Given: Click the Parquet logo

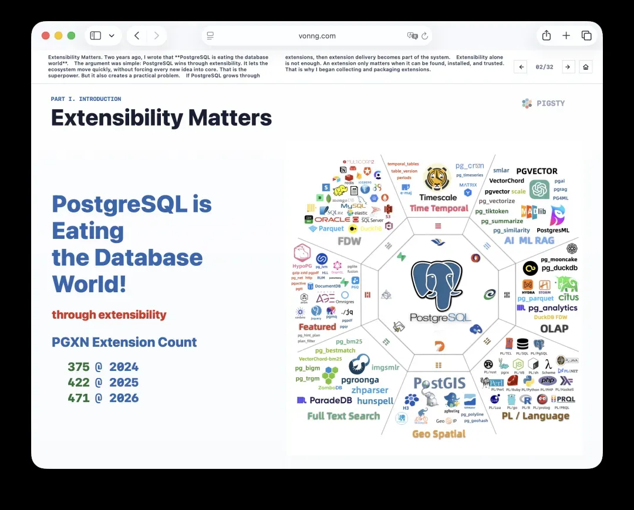Looking at the screenshot, I should 326,229.
